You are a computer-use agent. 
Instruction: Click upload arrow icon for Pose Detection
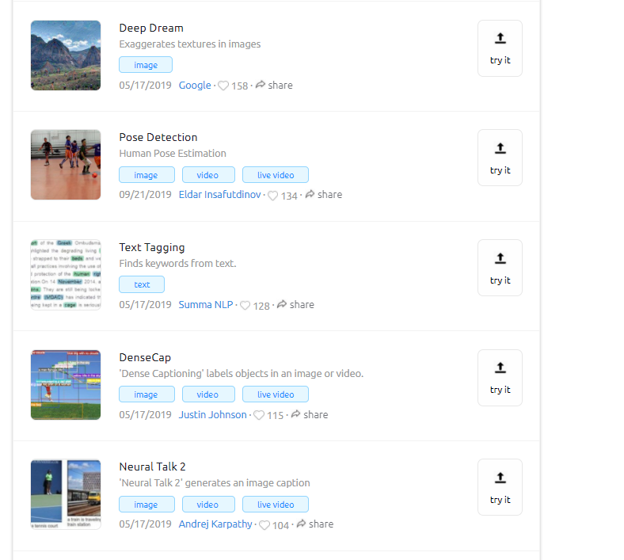[500, 148]
